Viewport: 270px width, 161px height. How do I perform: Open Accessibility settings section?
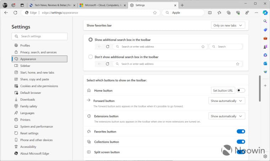coord(39,147)
